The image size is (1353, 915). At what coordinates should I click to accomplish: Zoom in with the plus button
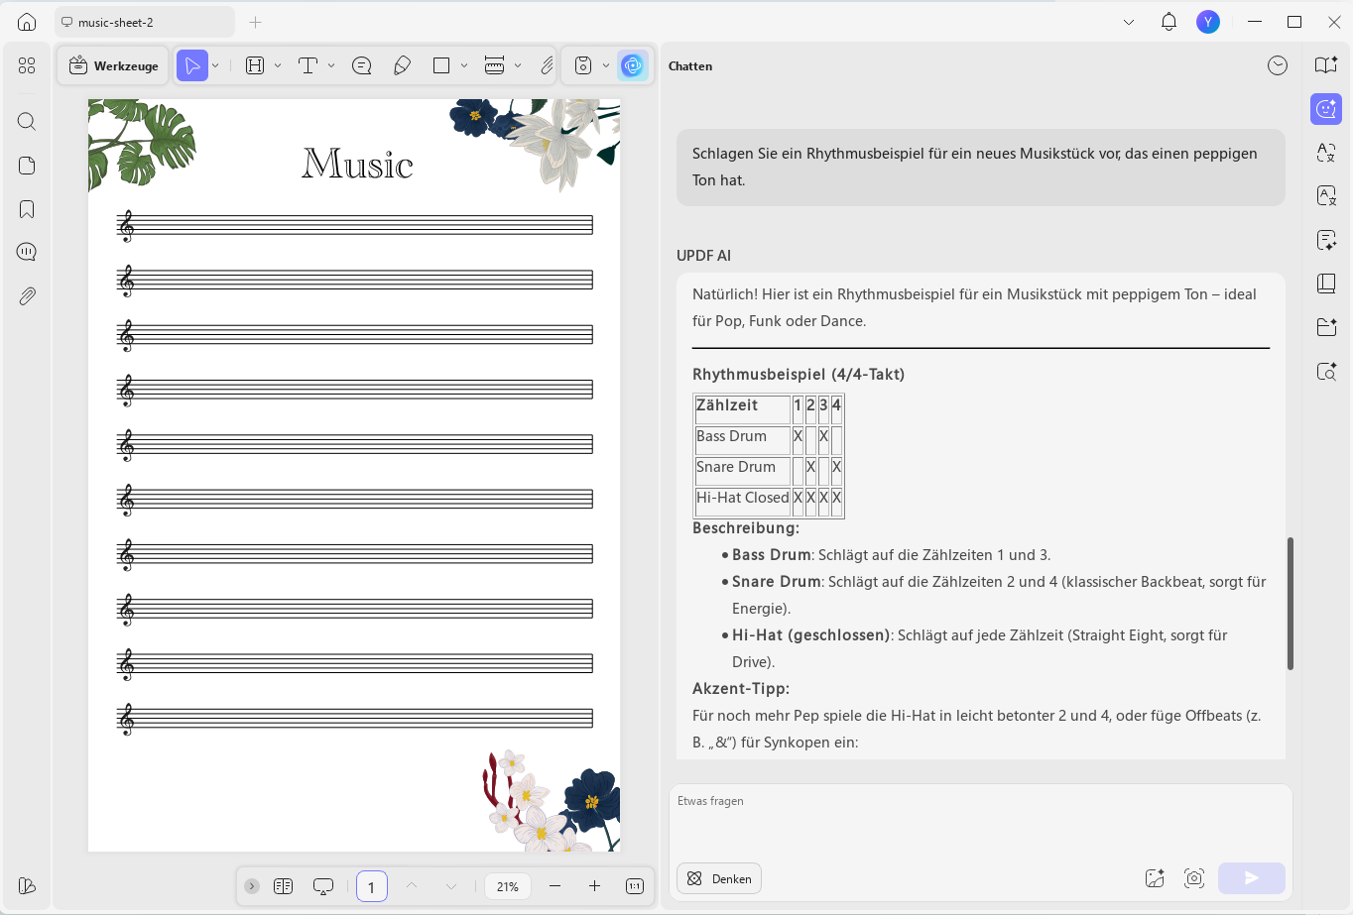594,886
